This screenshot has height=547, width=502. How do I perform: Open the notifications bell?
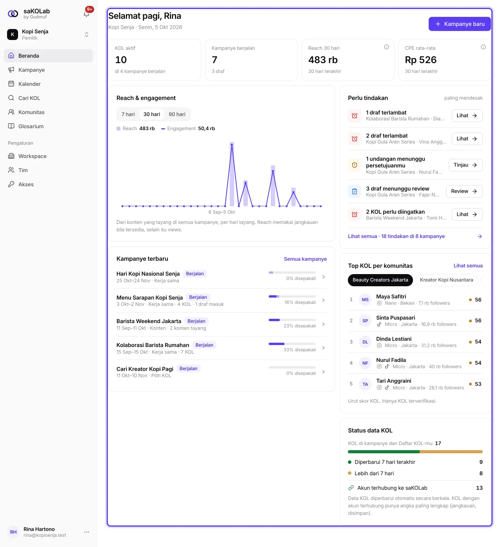coord(87,14)
